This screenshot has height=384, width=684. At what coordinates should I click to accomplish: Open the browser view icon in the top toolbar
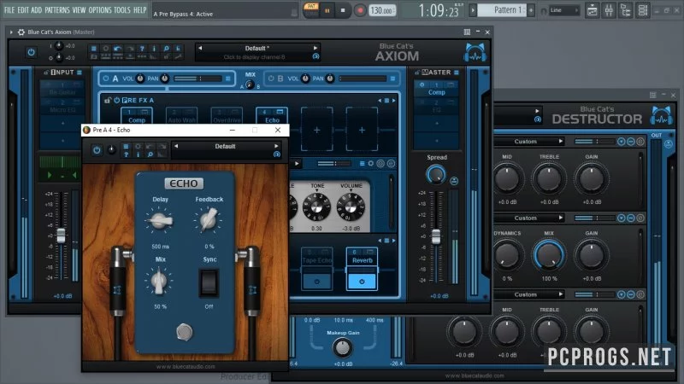626,10
